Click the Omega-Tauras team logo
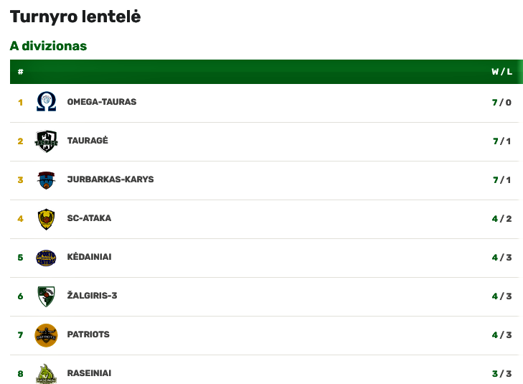The height and width of the screenshot is (384, 523). click(x=46, y=102)
